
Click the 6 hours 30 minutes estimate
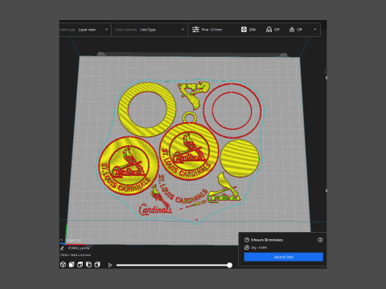(x=267, y=240)
